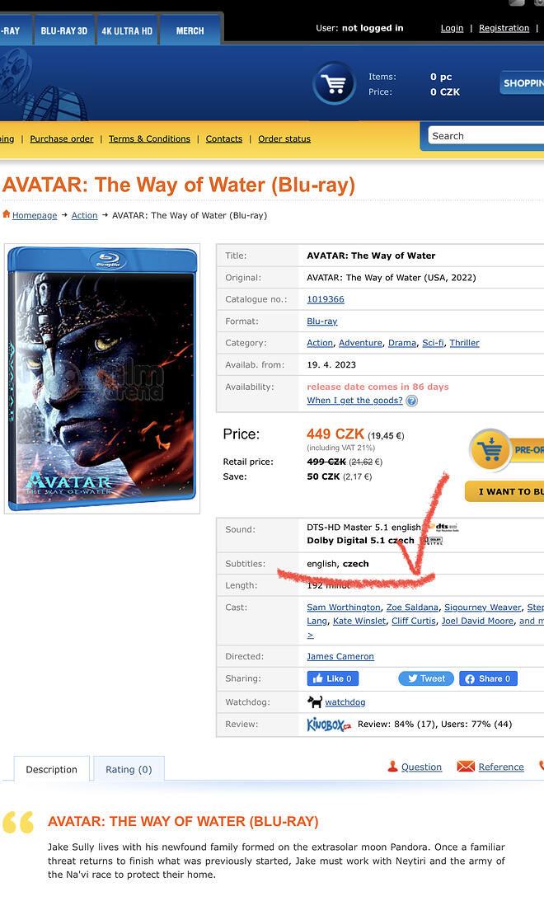Tweet this product via the Tweet button
Screen dimensions: 544x915
coord(426,678)
